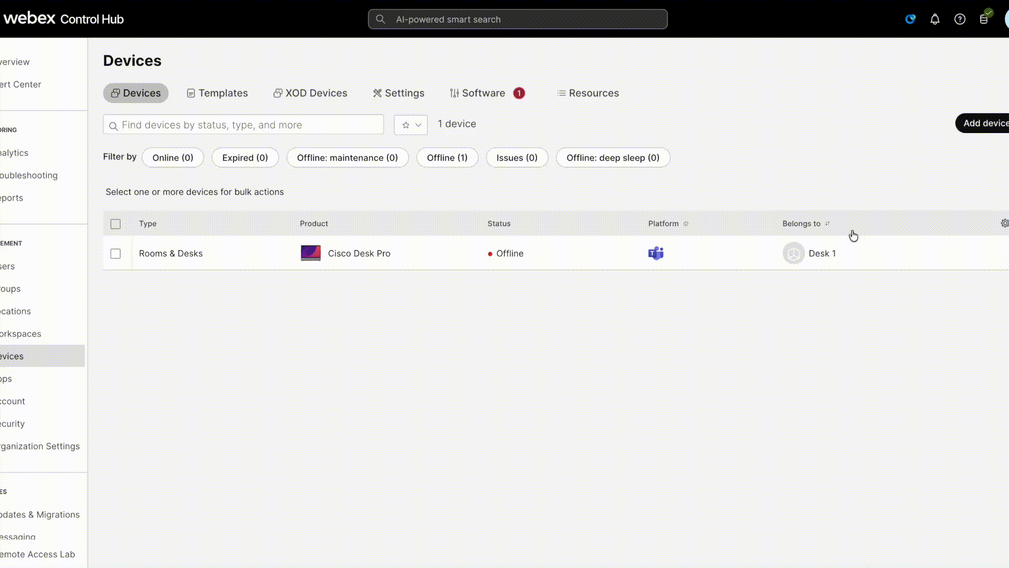Click the Webex AI assistant icon
The width and height of the screenshot is (1009, 568).
click(910, 19)
